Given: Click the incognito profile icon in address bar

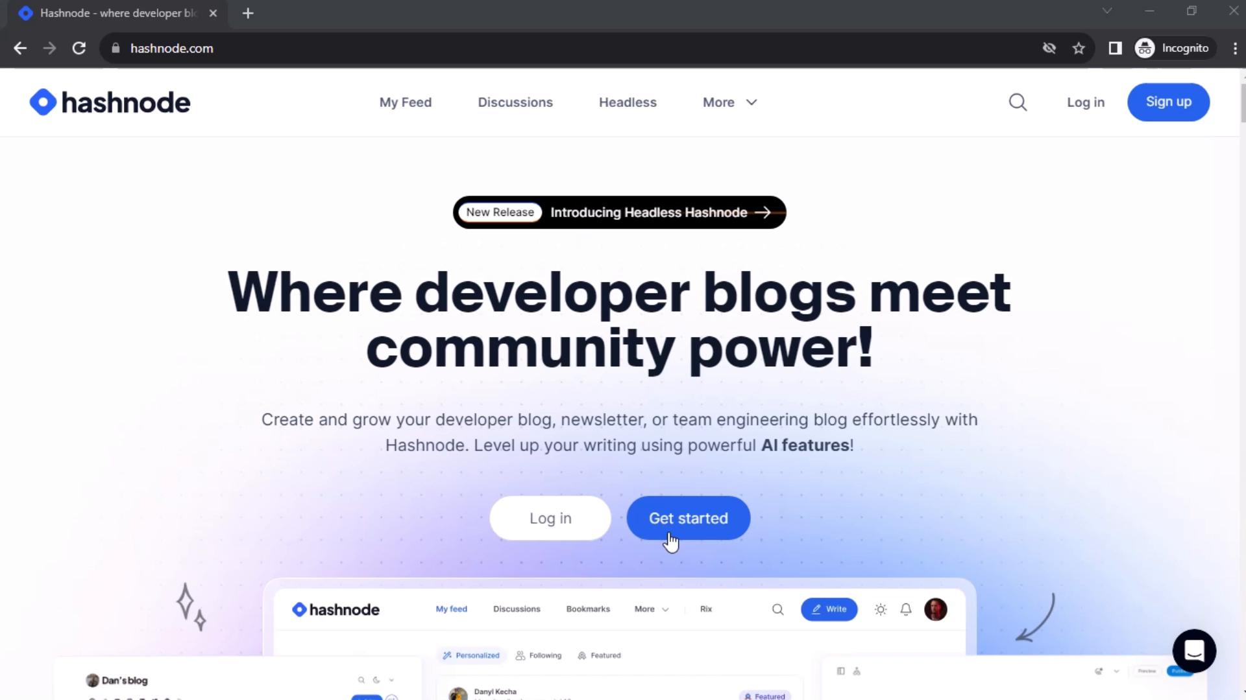Looking at the screenshot, I should tap(1146, 48).
